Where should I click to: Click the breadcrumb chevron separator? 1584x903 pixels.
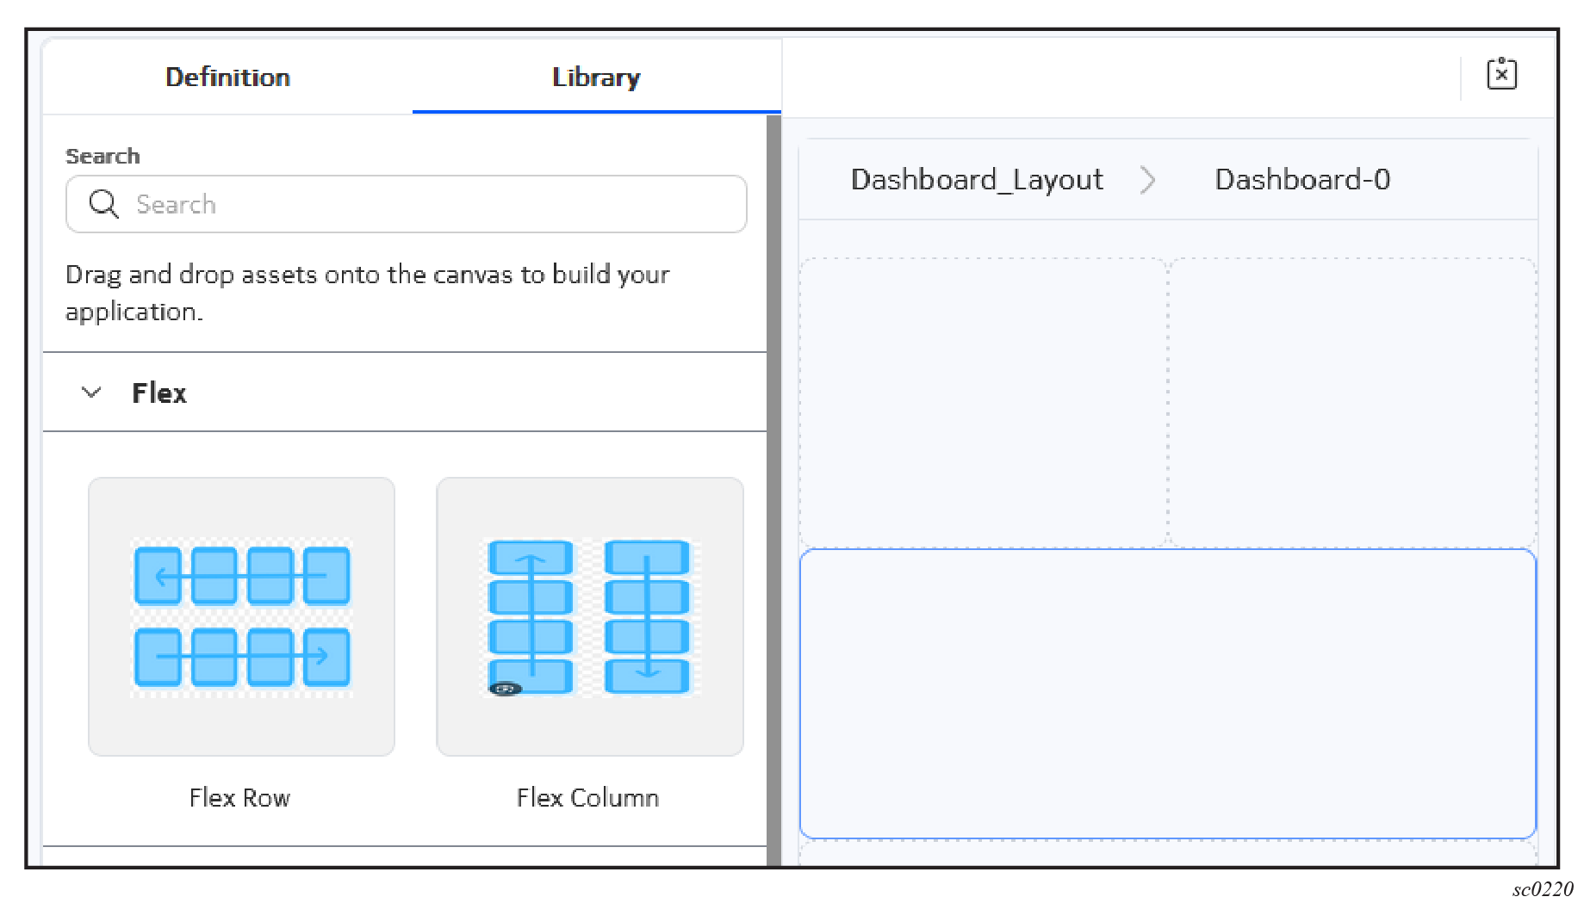coord(1147,180)
